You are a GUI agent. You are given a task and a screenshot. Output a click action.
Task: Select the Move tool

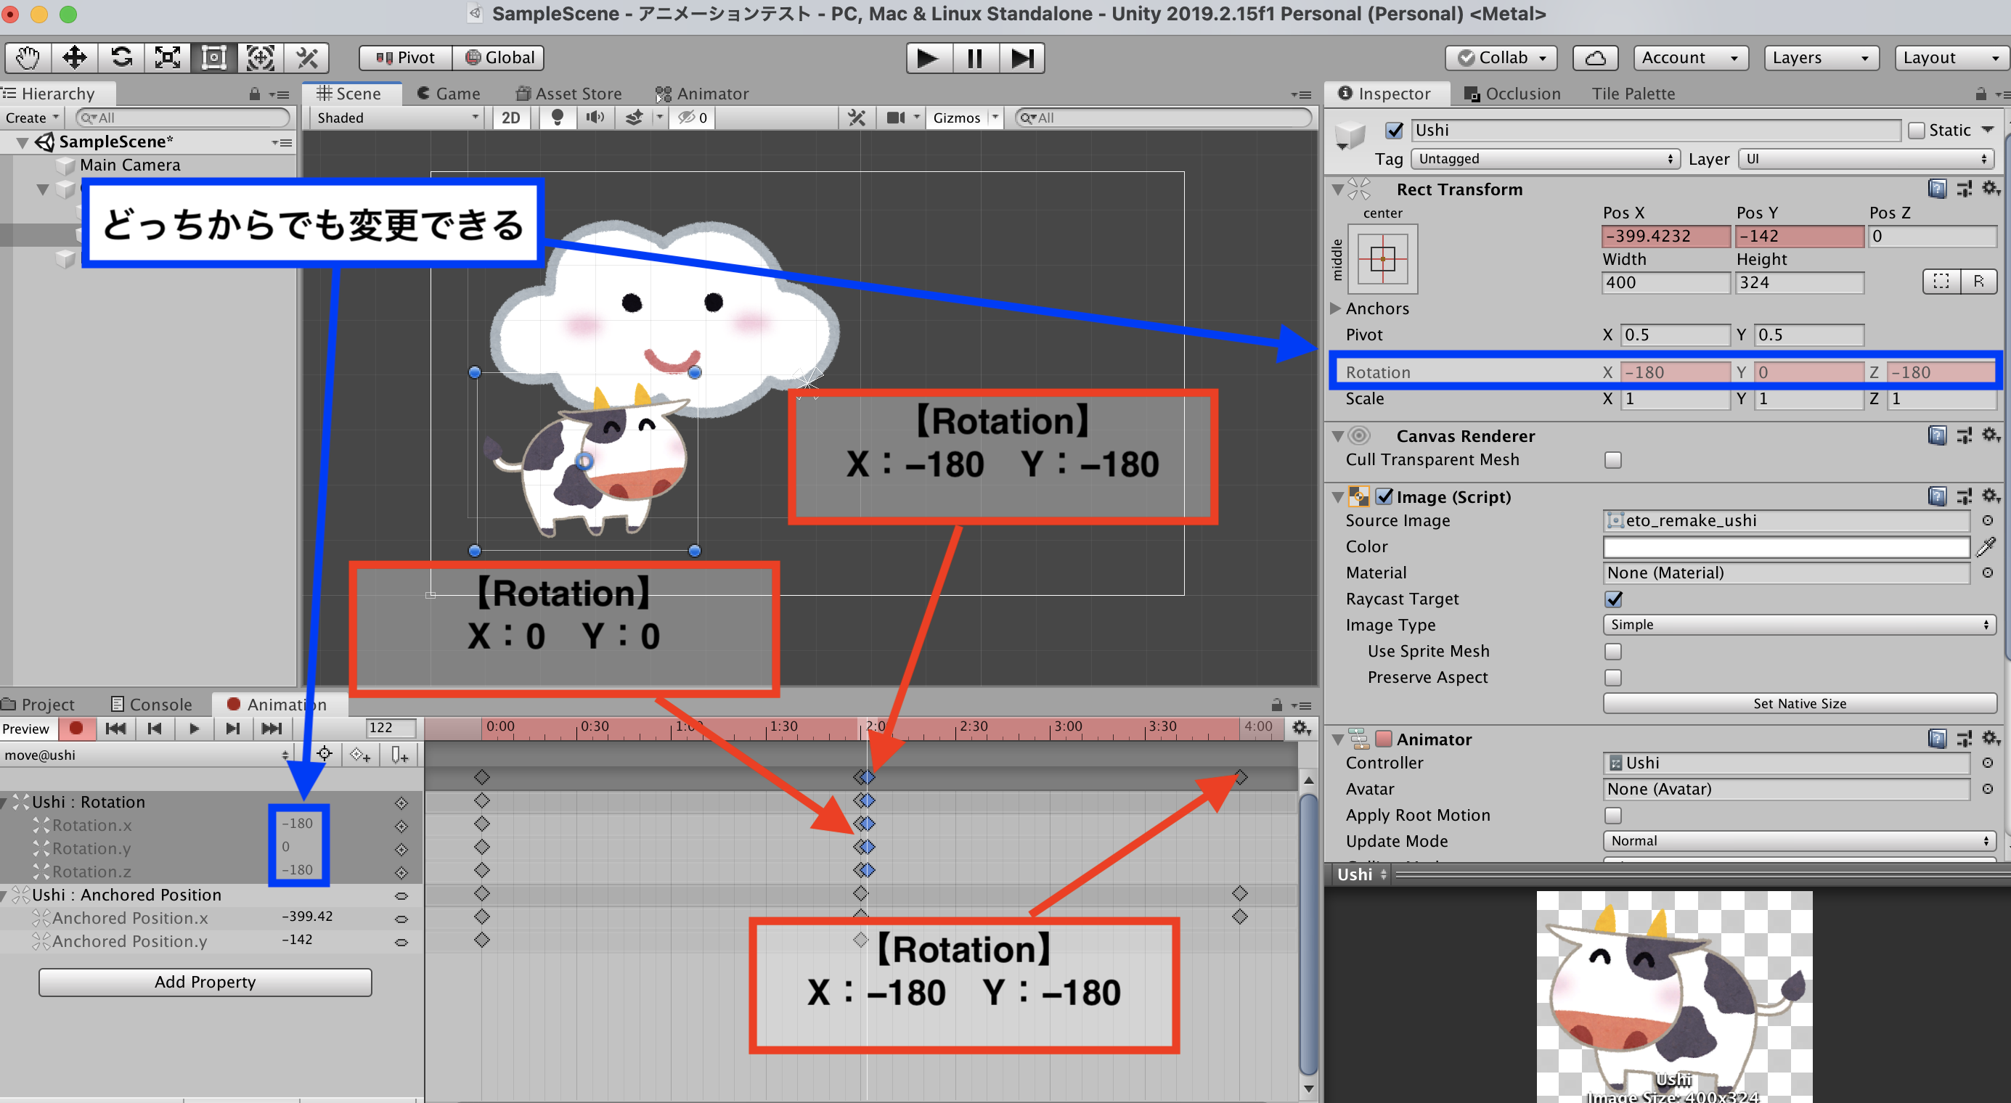point(74,58)
